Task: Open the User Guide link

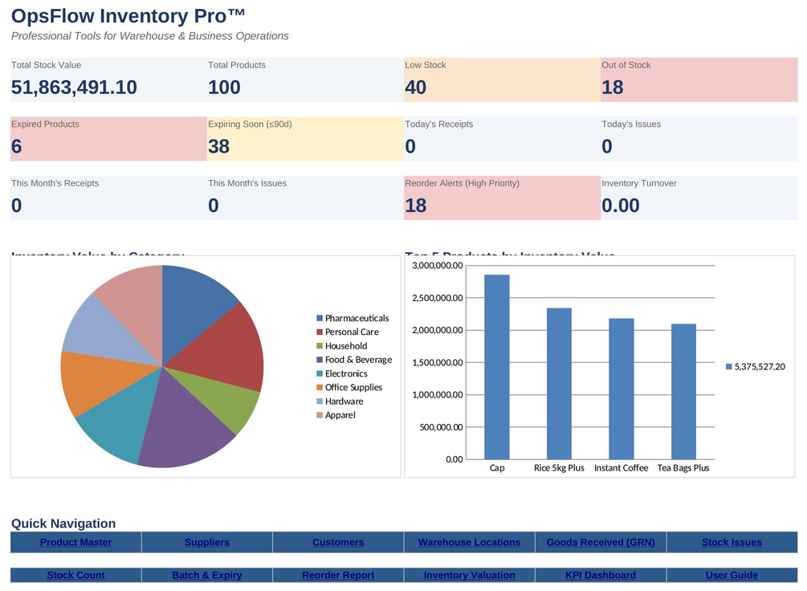Action: pyautogui.click(x=732, y=575)
